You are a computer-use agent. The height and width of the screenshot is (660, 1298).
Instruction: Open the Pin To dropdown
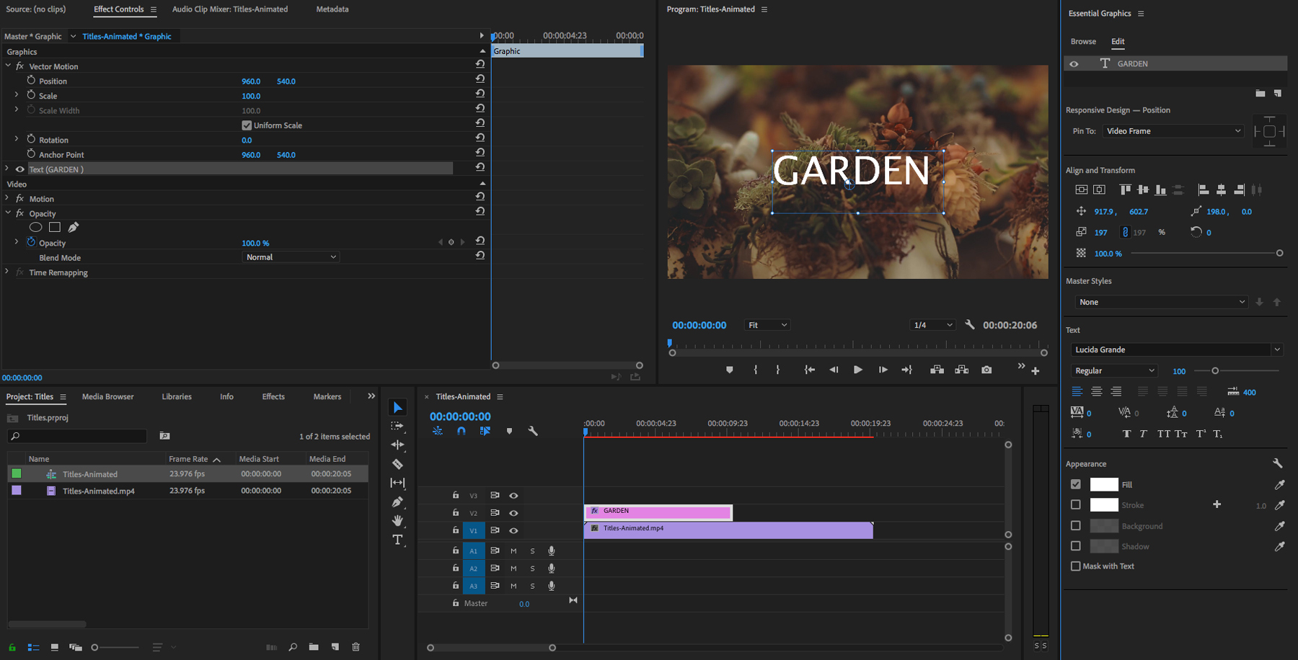1173,130
